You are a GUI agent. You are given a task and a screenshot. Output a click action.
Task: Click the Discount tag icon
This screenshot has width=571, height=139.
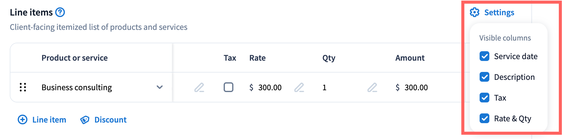[85, 120]
